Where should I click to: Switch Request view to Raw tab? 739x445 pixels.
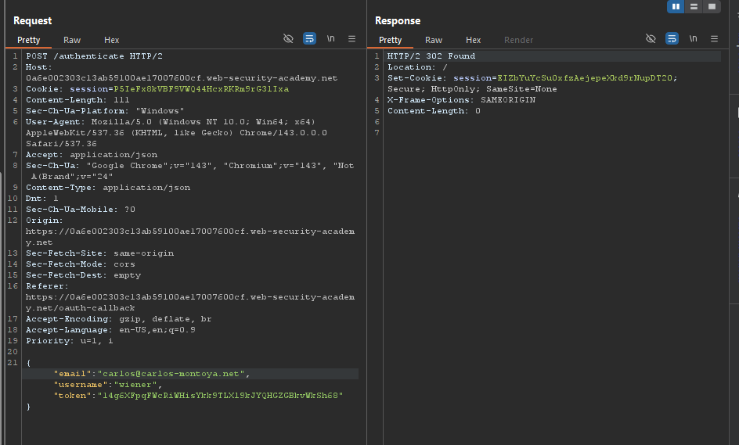(72, 40)
